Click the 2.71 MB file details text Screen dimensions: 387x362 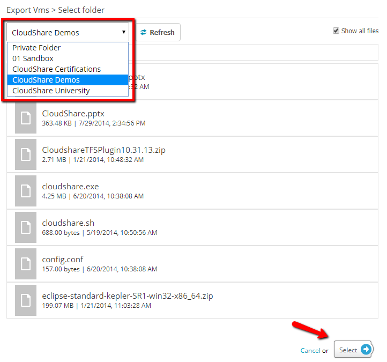[93, 160]
